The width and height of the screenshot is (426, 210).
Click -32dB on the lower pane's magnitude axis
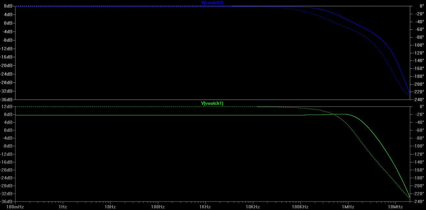(7, 194)
